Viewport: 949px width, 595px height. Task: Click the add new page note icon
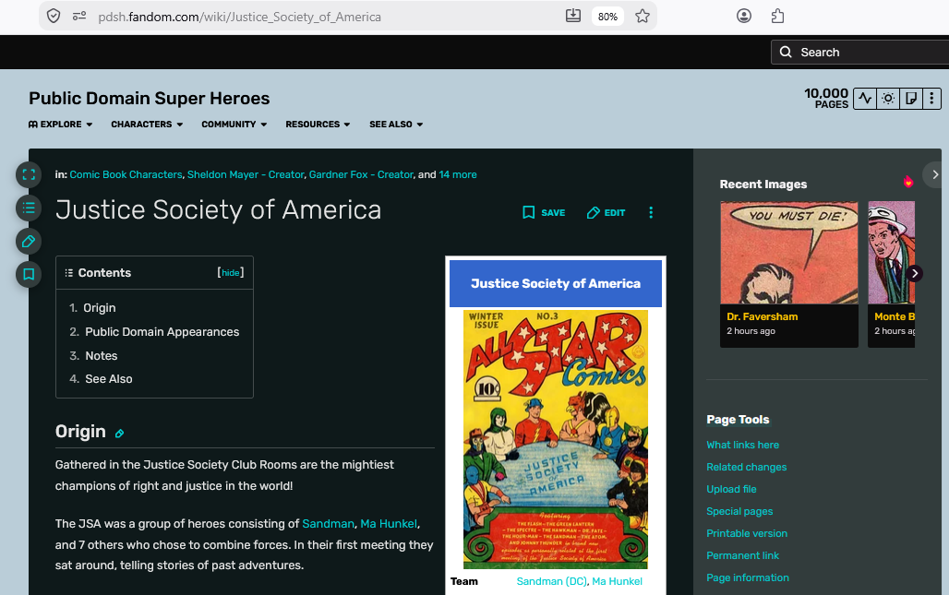pos(910,98)
